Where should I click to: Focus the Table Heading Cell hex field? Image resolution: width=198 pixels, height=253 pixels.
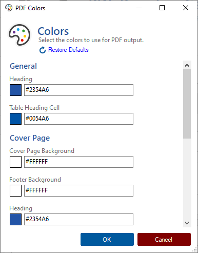(78, 119)
